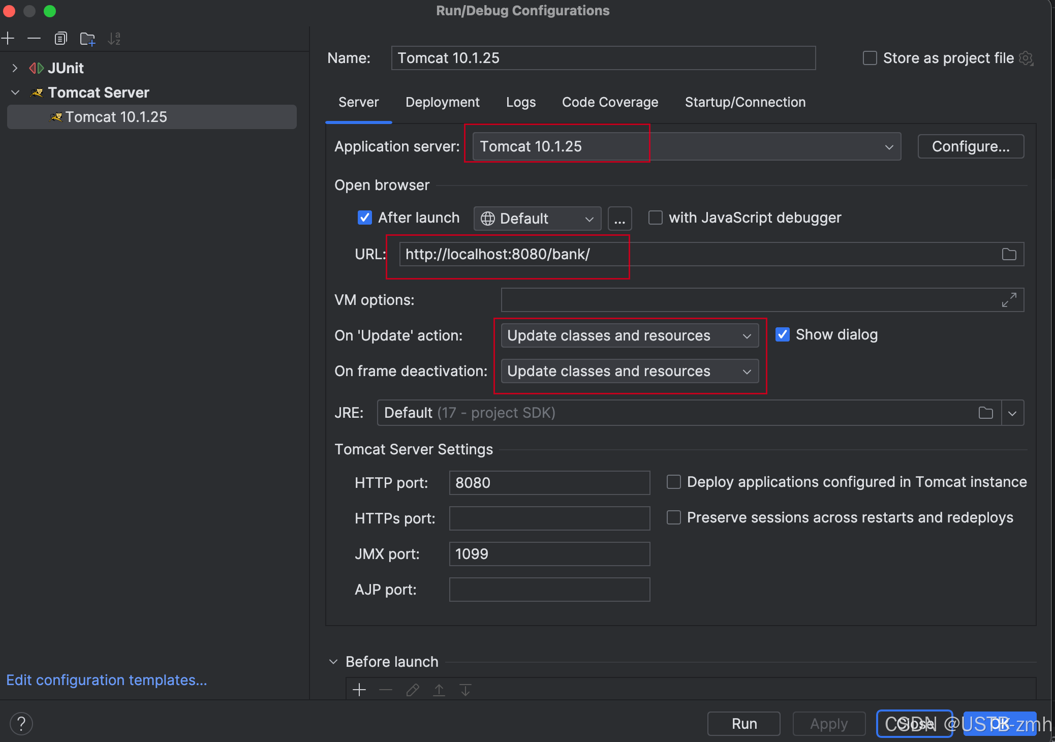Screen dimensions: 1055x742
Task: Click the Configure... button
Action: 971,146
